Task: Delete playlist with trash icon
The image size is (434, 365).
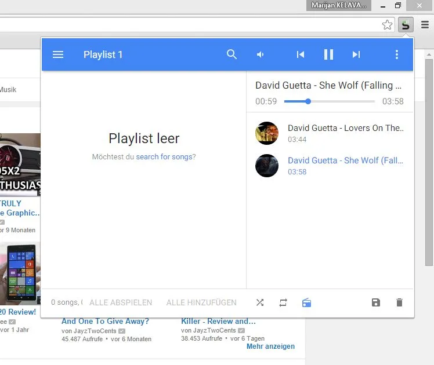Action: 399,302
